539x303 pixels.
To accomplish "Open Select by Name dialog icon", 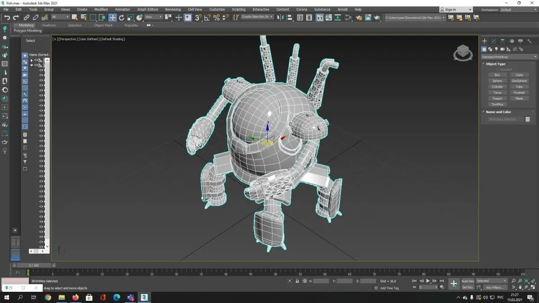I will coord(84,18).
